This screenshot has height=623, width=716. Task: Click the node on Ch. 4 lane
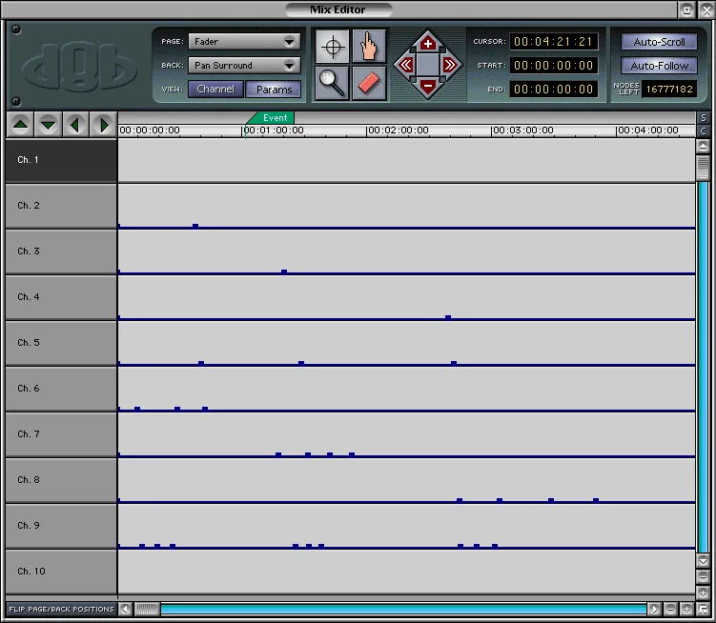pyautogui.click(x=448, y=317)
